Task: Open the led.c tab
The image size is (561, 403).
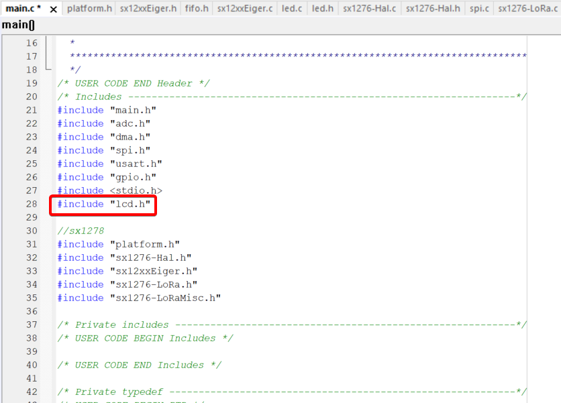Action: (x=291, y=9)
